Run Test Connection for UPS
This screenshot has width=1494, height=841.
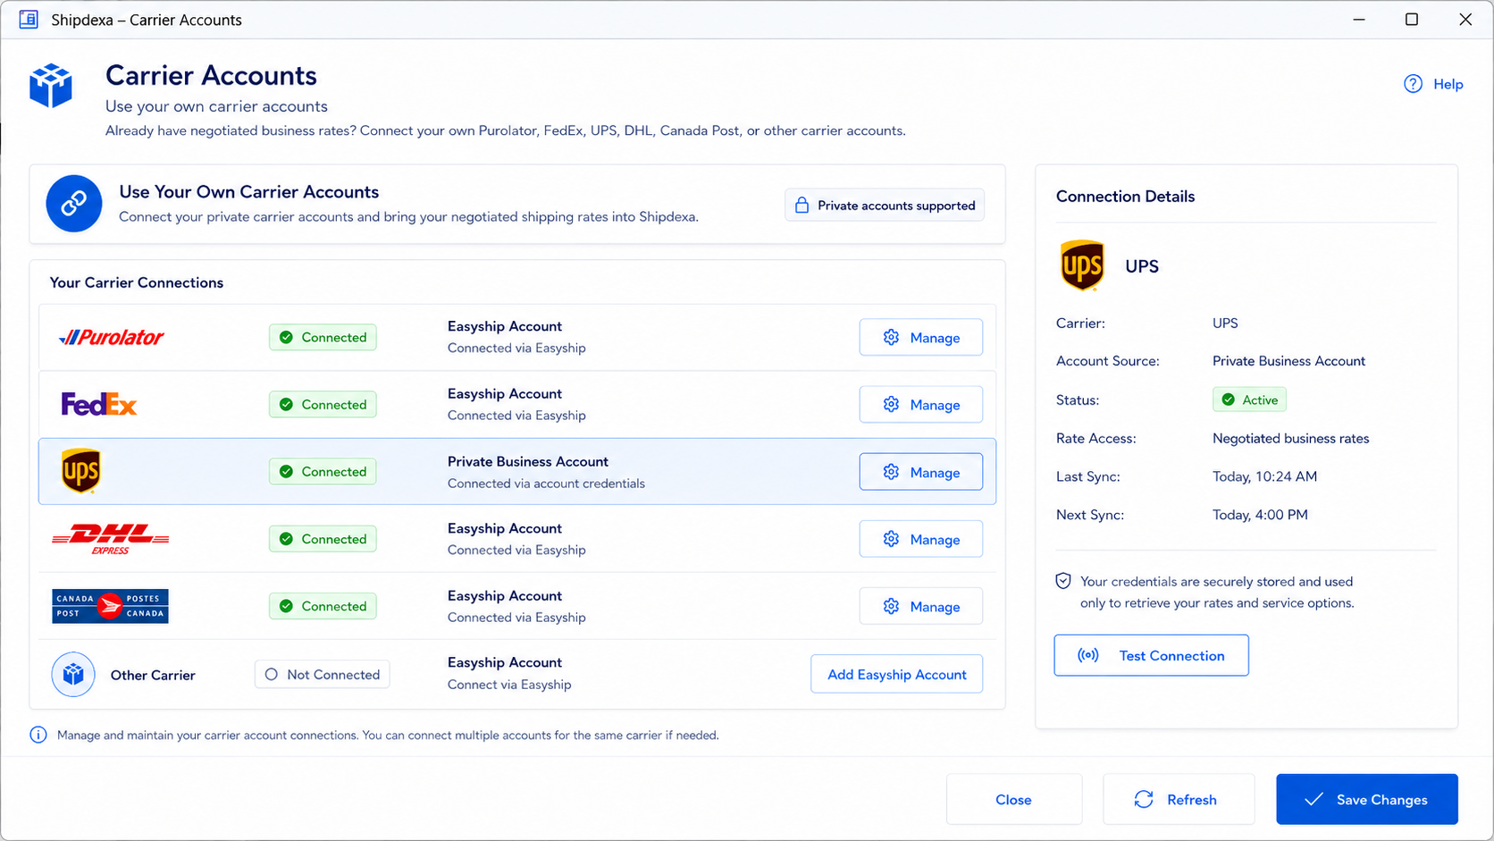point(1152,655)
